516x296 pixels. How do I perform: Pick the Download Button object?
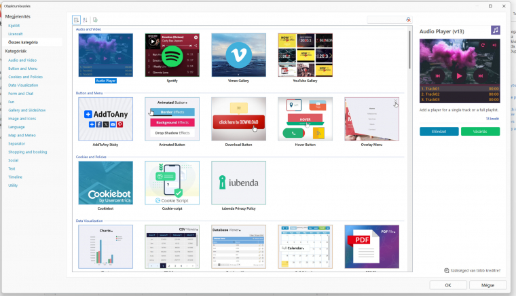238,119
